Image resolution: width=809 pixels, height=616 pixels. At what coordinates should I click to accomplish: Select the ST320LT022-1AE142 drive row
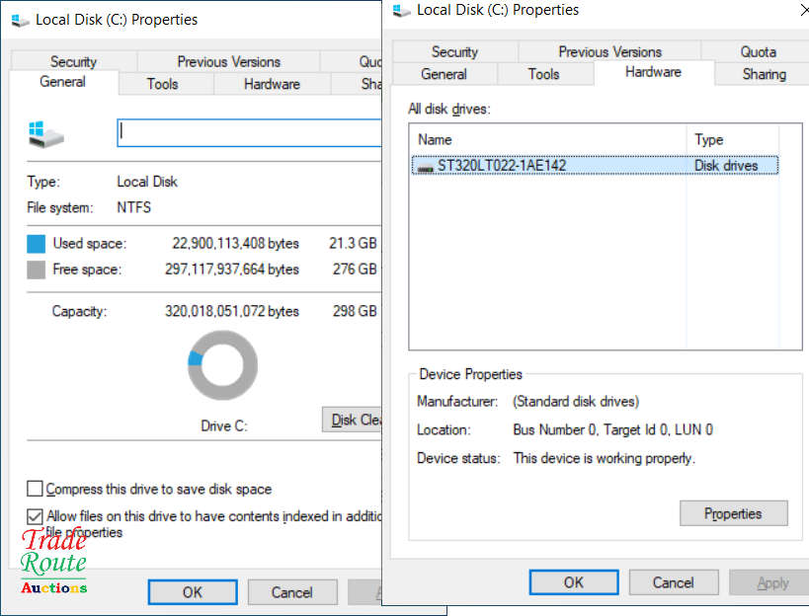point(551,166)
